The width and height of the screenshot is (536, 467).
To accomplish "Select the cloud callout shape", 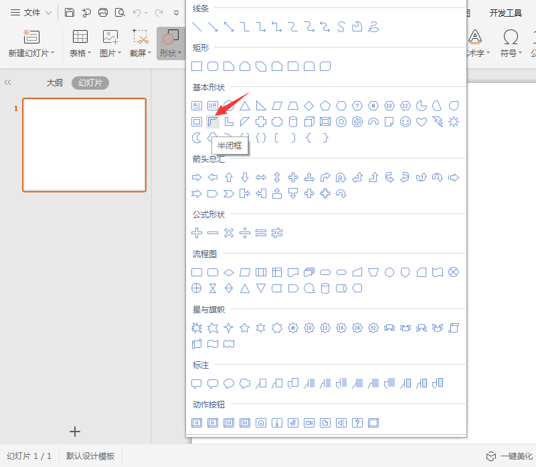I will pyautogui.click(x=245, y=383).
